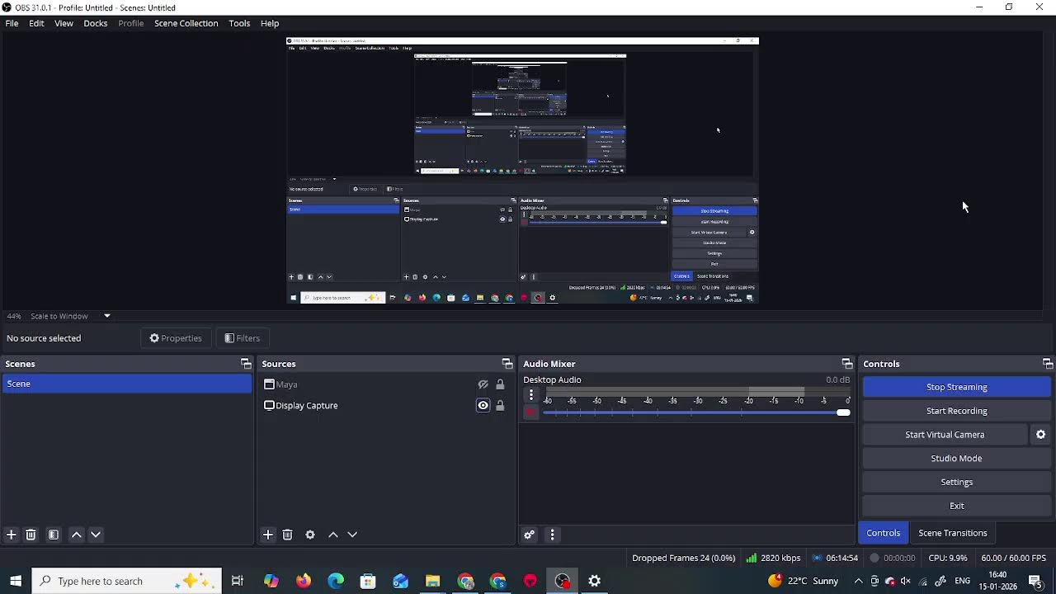
Task: Click Windows Start button
Action: pyautogui.click(x=16, y=581)
